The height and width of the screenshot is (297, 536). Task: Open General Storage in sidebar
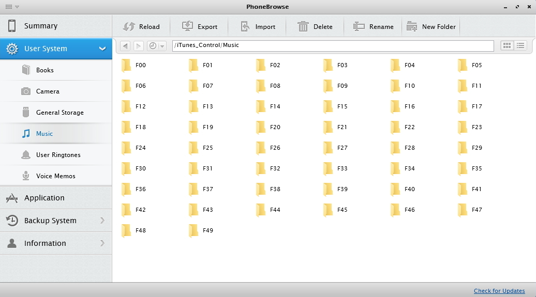pos(56,112)
